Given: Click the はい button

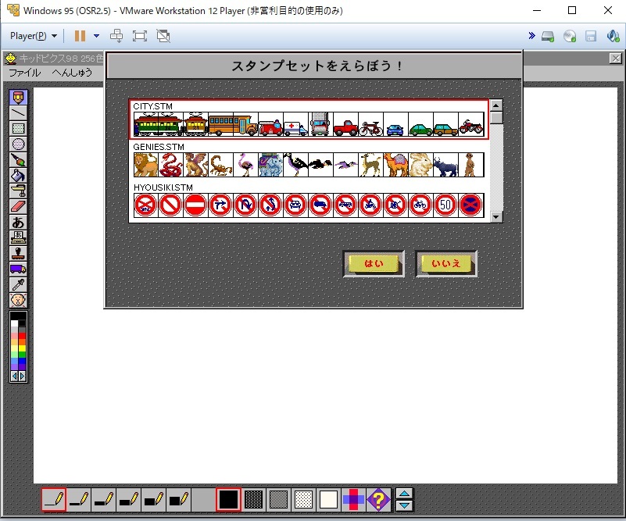Looking at the screenshot, I should tap(374, 263).
